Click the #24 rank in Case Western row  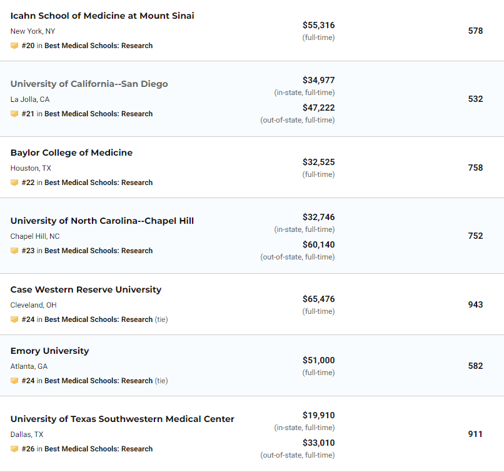[x=28, y=319]
